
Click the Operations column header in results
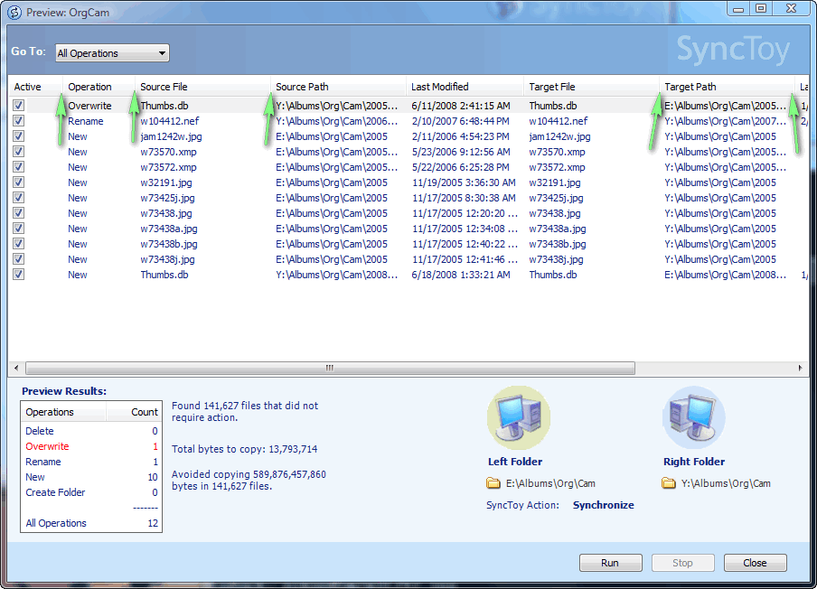click(x=63, y=412)
